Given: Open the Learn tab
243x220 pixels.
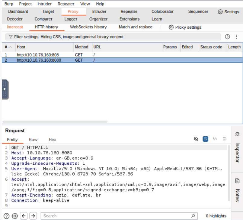Looking at the screenshot, I should (157, 19).
